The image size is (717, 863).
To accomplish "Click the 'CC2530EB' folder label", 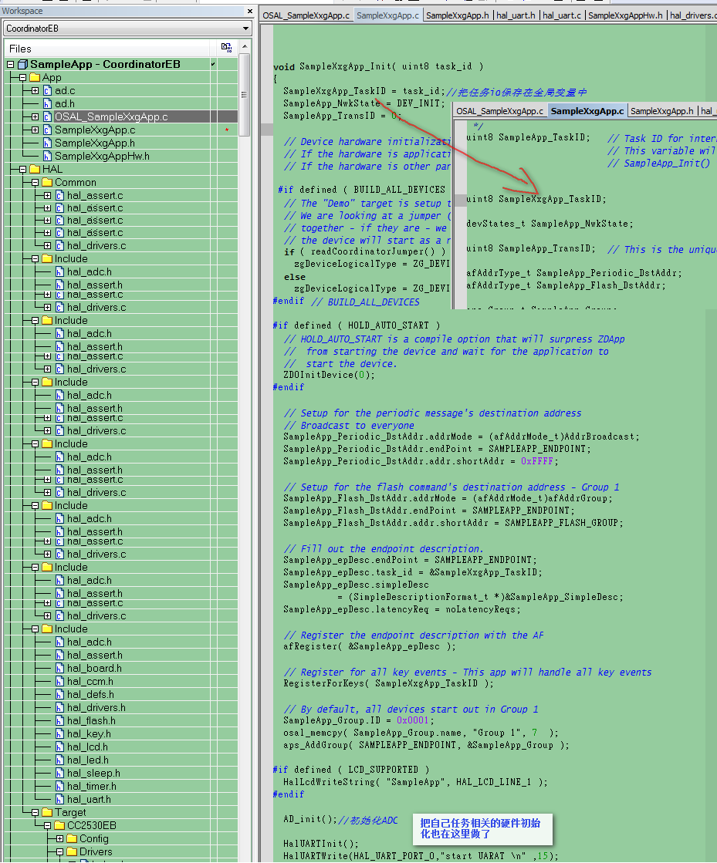I will pos(91,825).
